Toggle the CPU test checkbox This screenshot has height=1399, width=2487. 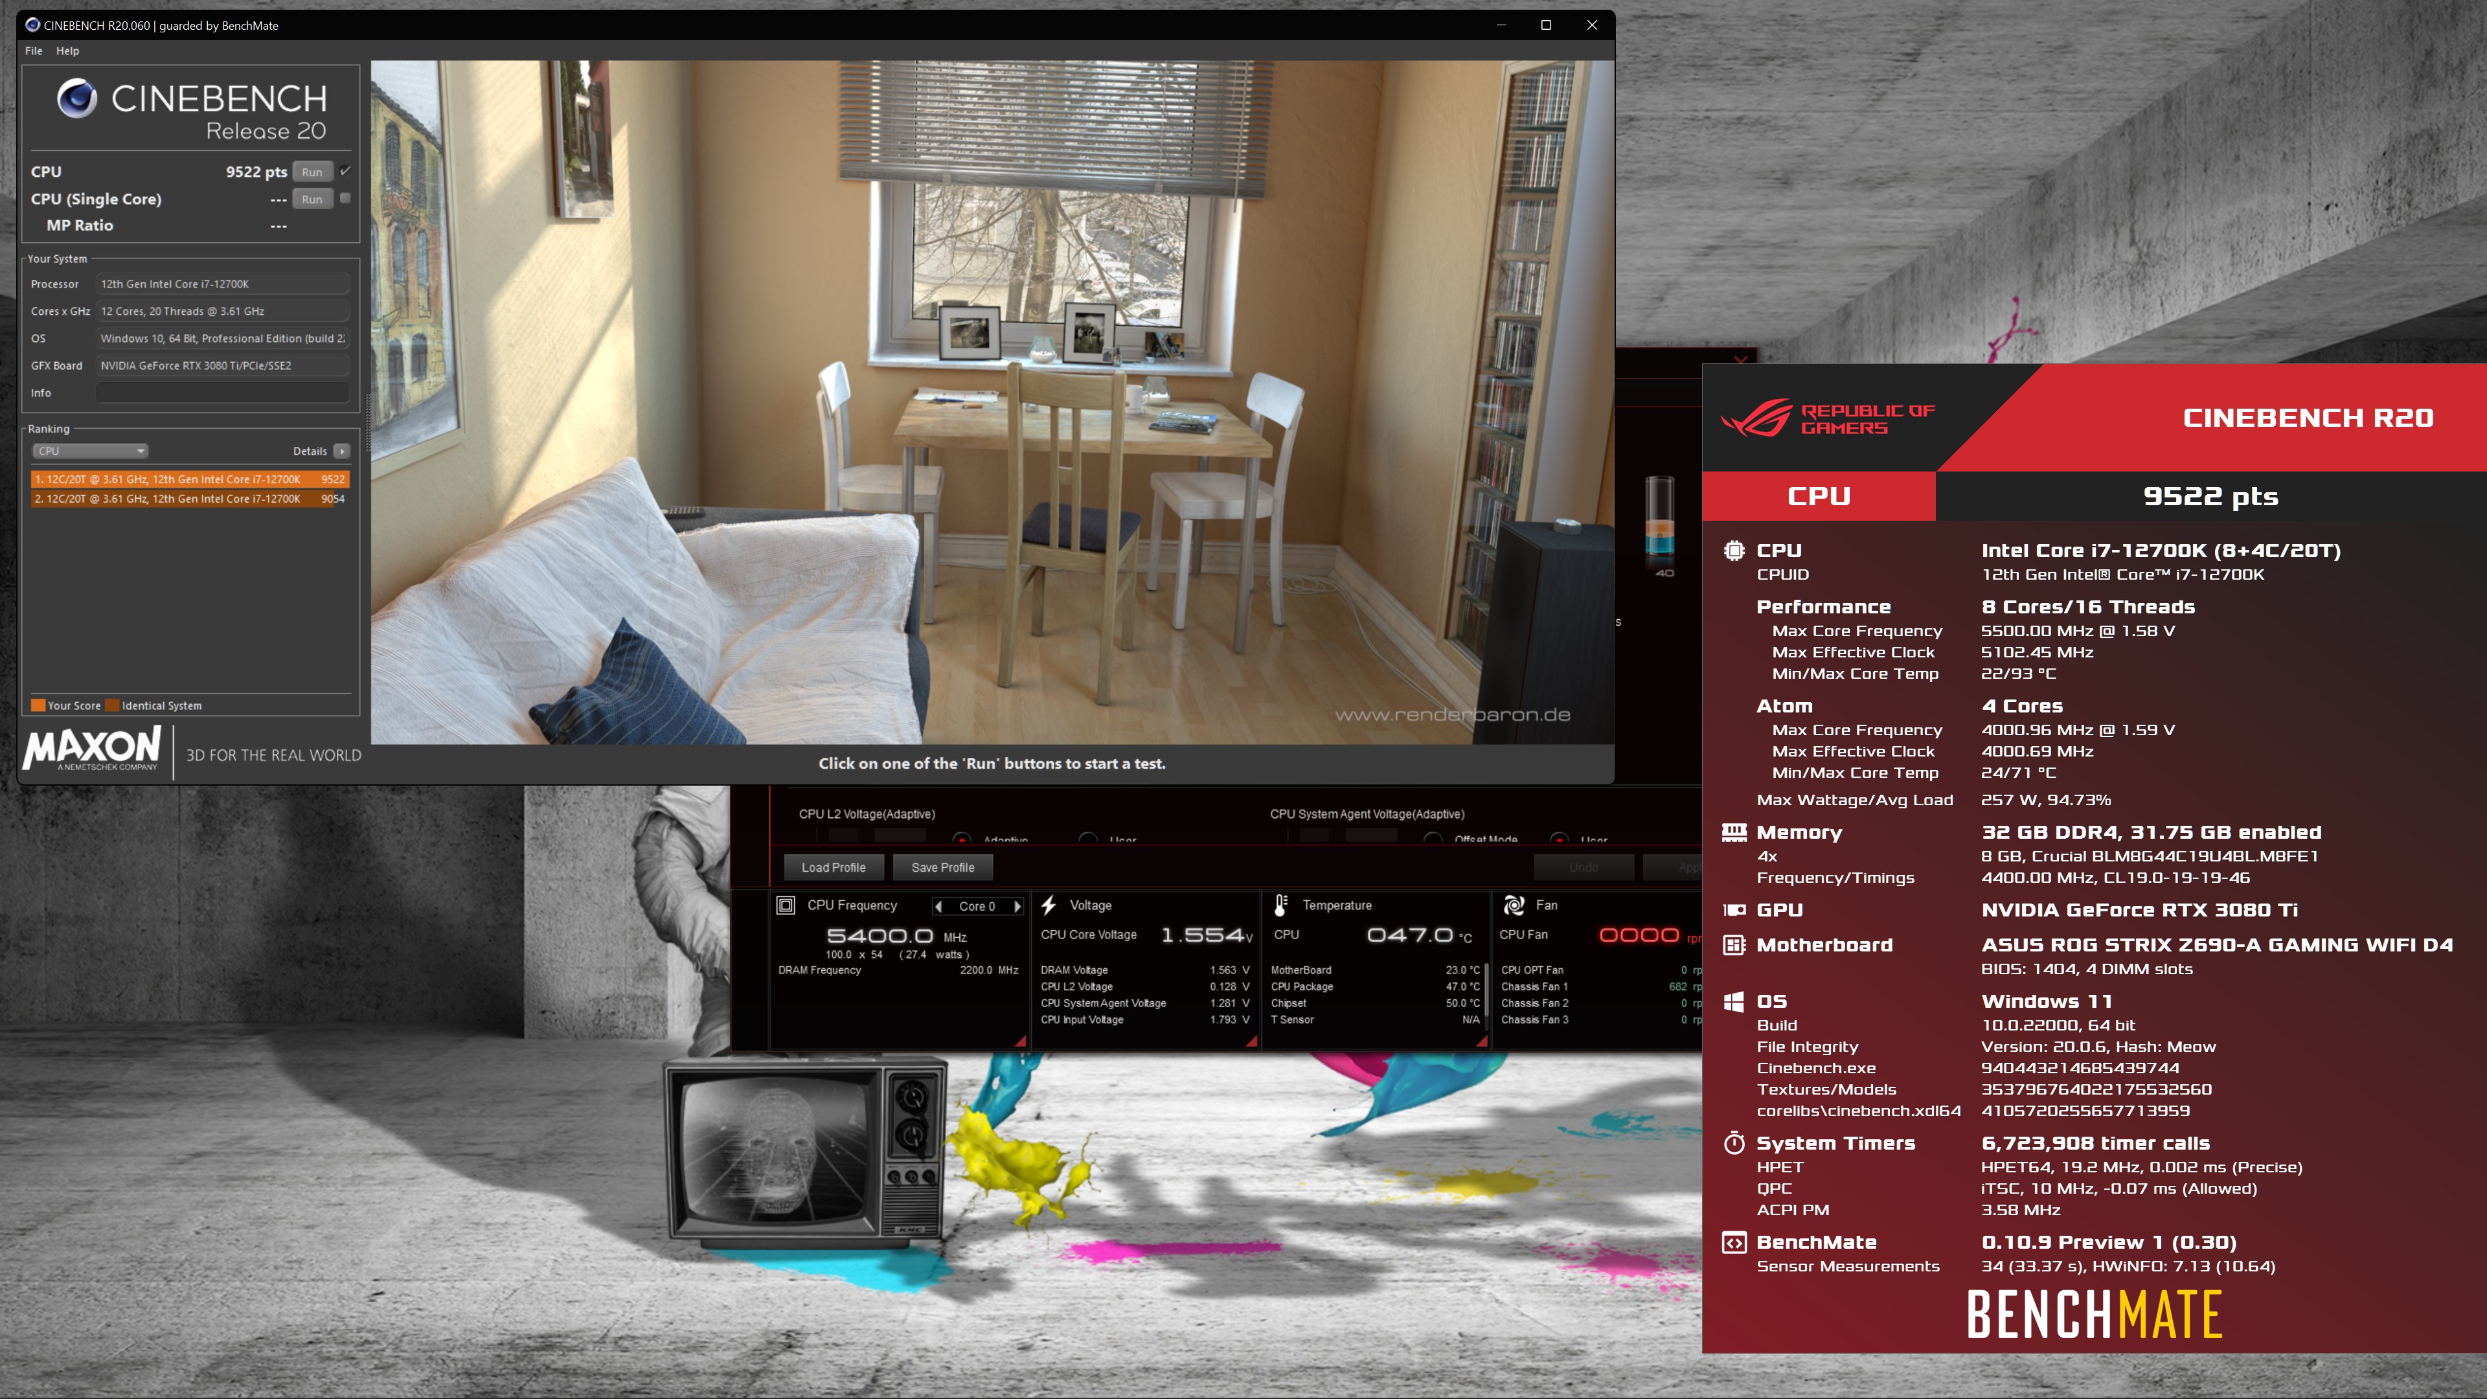coord(345,171)
